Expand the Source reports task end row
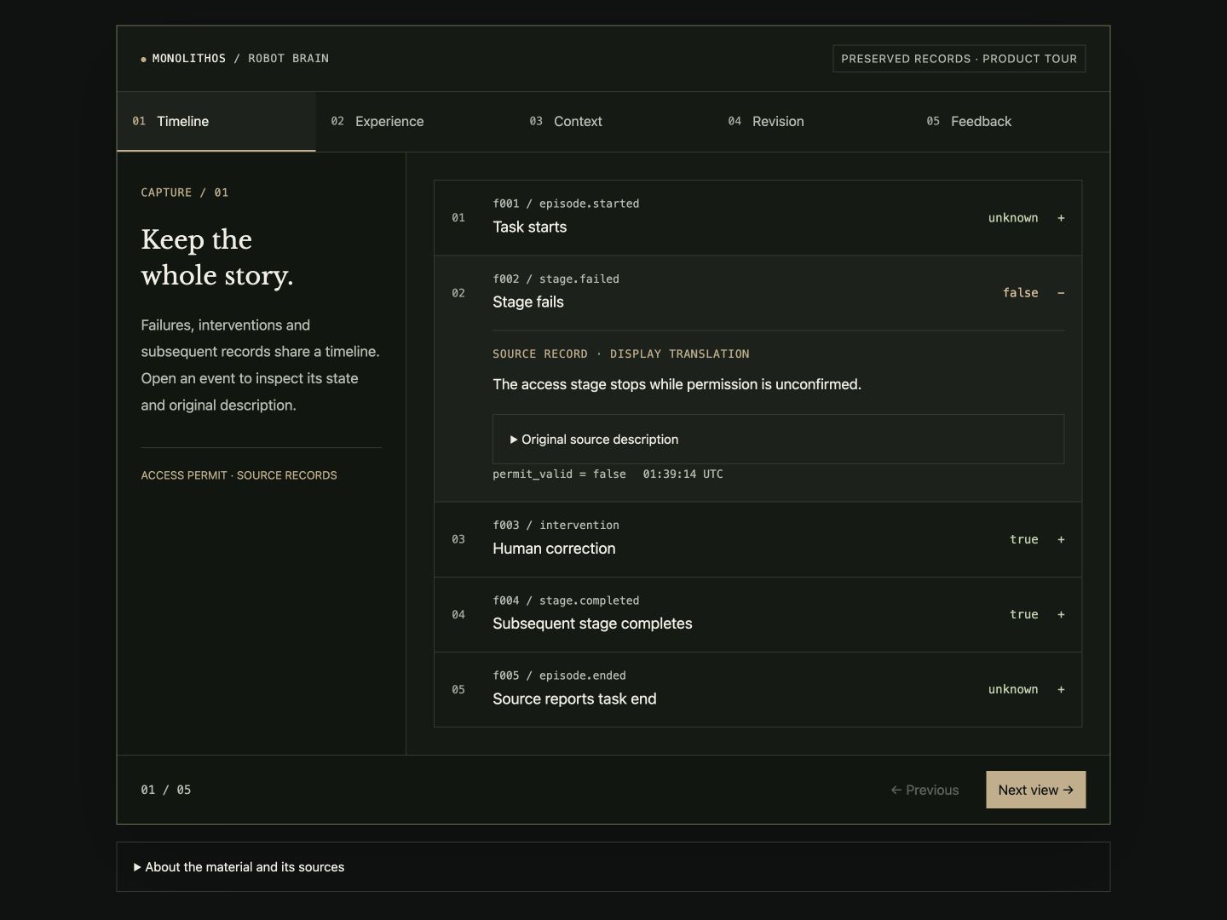The image size is (1227, 920). click(758, 689)
